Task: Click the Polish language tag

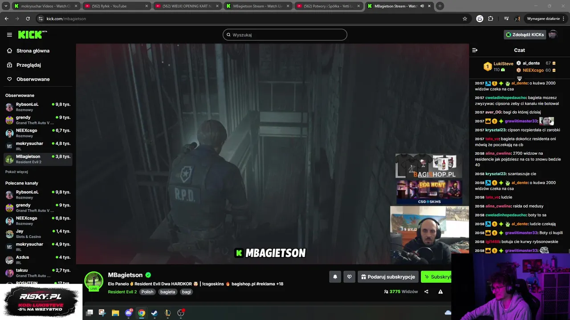Action: pyautogui.click(x=147, y=292)
